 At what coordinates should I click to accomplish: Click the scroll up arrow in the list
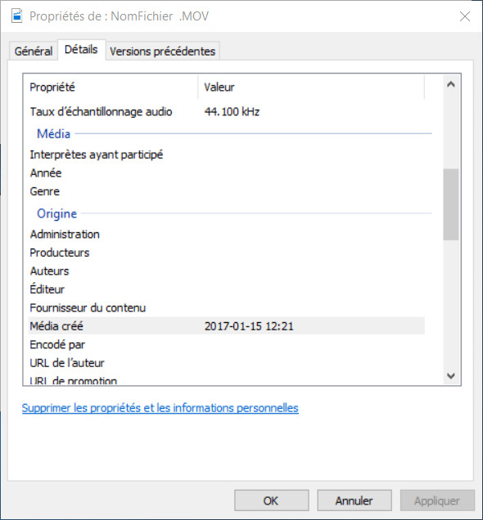[451, 84]
